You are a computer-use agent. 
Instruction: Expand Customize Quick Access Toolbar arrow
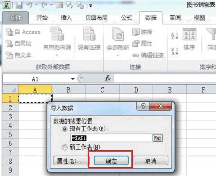click(90, 6)
